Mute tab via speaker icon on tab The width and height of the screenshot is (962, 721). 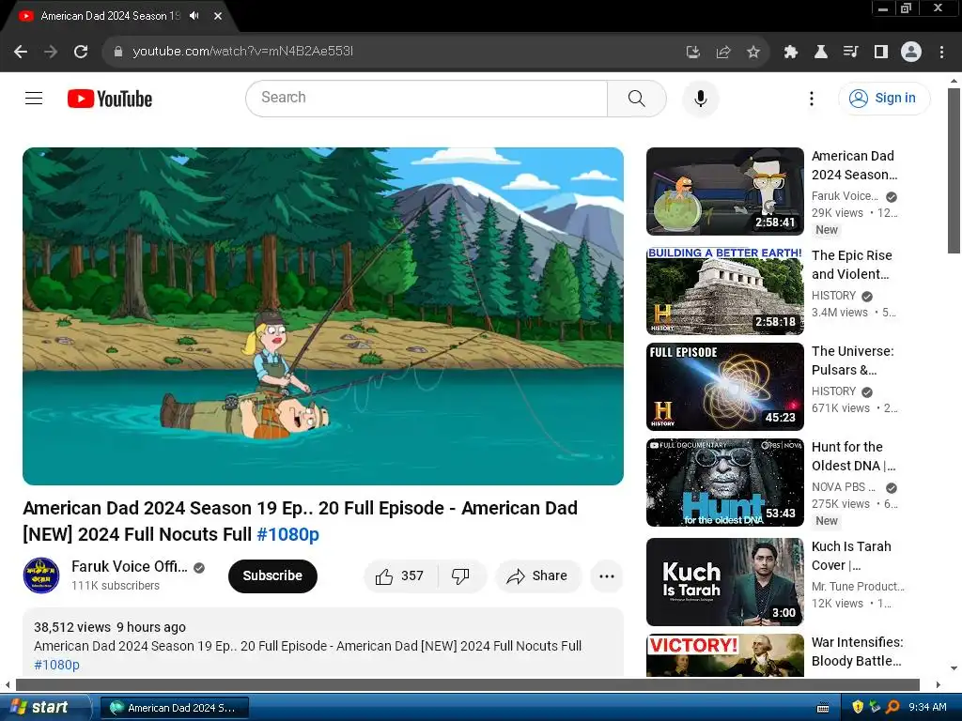(x=194, y=16)
